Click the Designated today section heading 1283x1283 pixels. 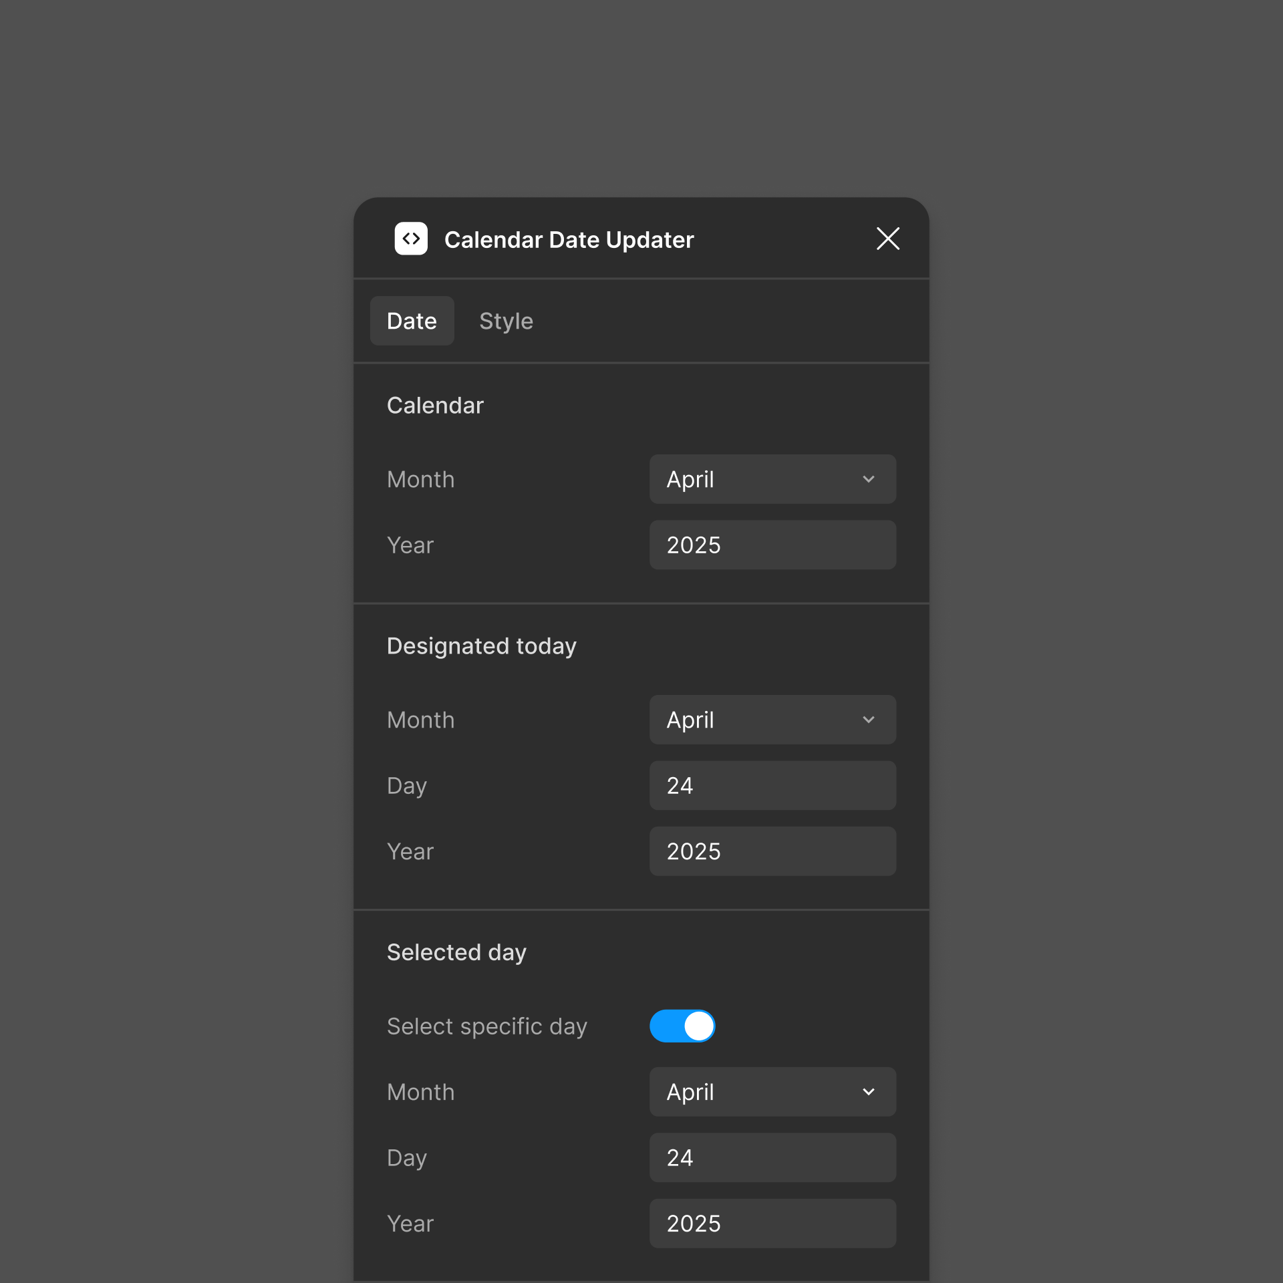[x=481, y=646]
